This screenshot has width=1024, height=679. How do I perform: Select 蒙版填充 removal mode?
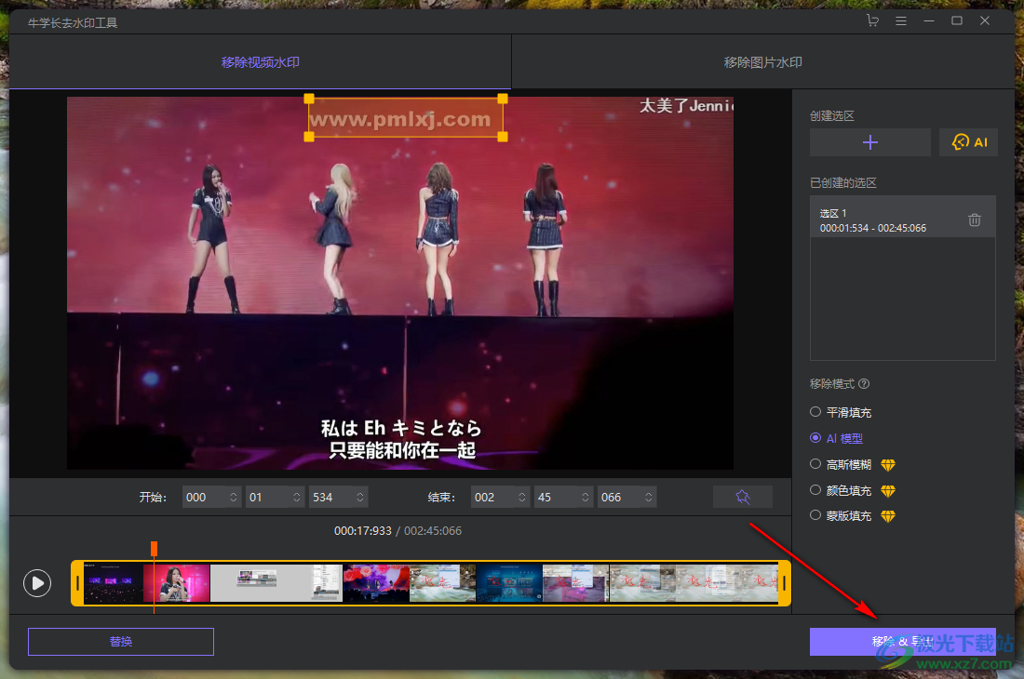(841, 516)
